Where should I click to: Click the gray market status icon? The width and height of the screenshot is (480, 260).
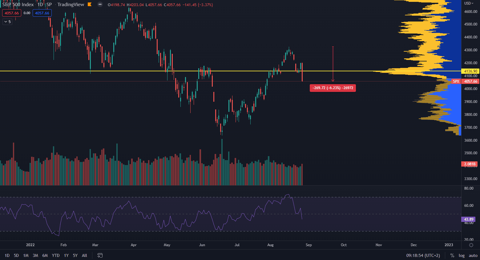pyautogui.click(x=100, y=4)
